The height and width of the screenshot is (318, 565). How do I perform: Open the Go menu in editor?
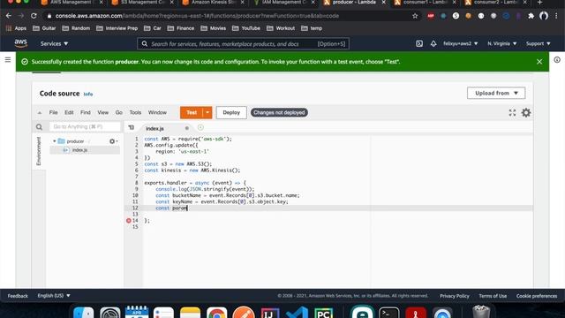tap(119, 112)
